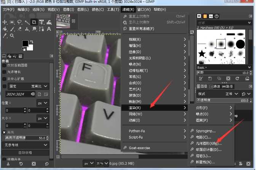
Task: Select the Color Picker tool
Action: point(5,36)
